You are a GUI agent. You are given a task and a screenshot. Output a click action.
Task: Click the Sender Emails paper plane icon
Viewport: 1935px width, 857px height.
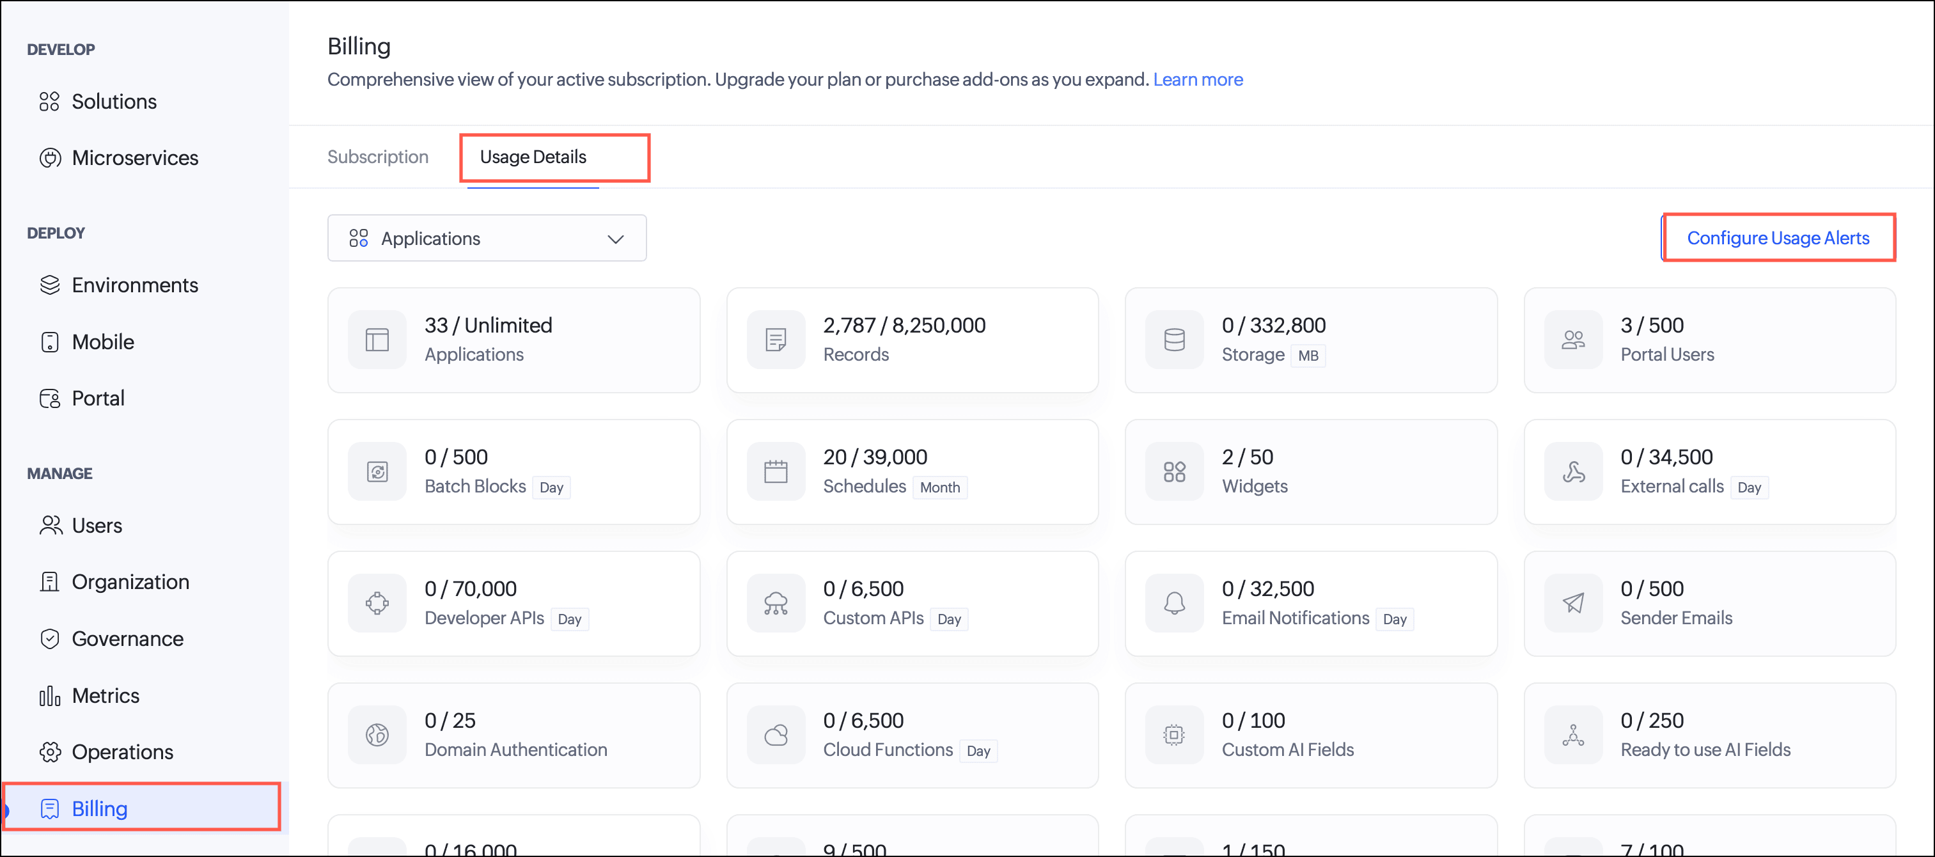point(1572,603)
